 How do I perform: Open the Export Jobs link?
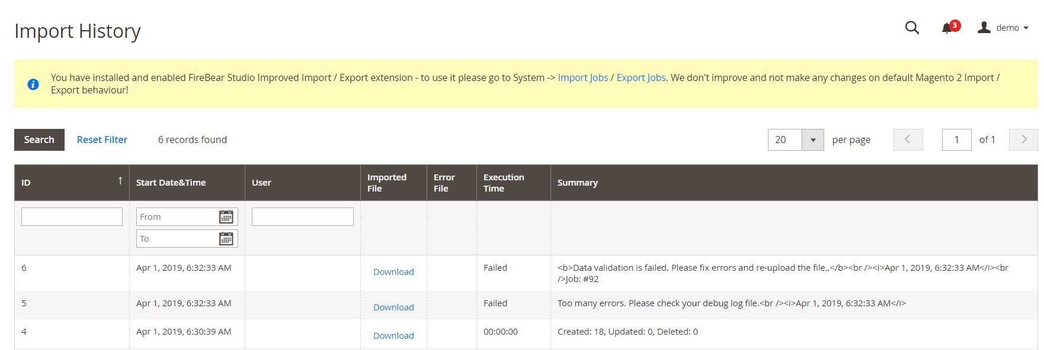[x=641, y=77]
